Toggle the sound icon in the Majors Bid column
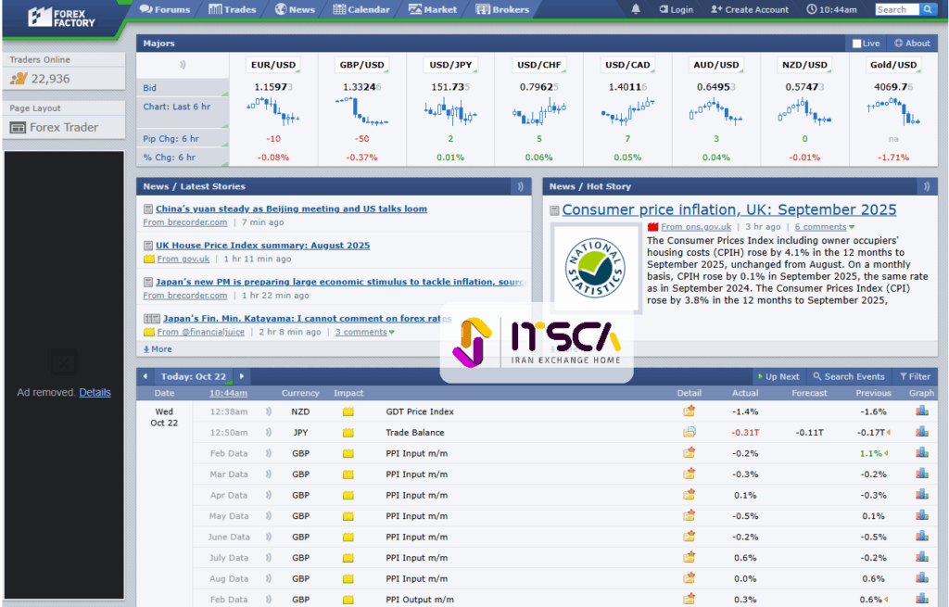The width and height of the screenshot is (949, 607). [x=183, y=65]
